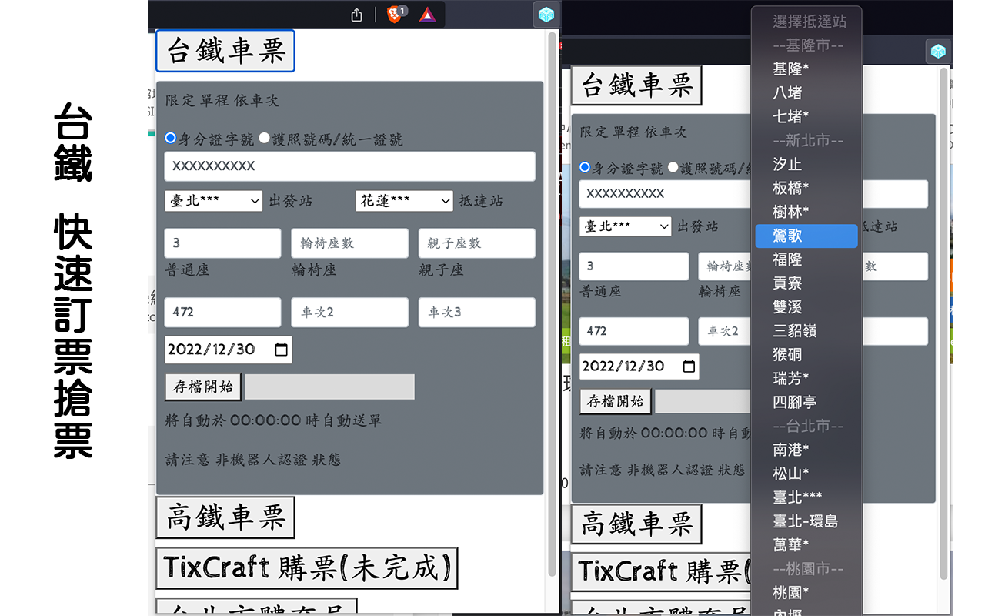Image resolution: width=985 pixels, height=616 pixels.
Task: Click TixCraft 購票 button in right panel
Action: point(662,571)
